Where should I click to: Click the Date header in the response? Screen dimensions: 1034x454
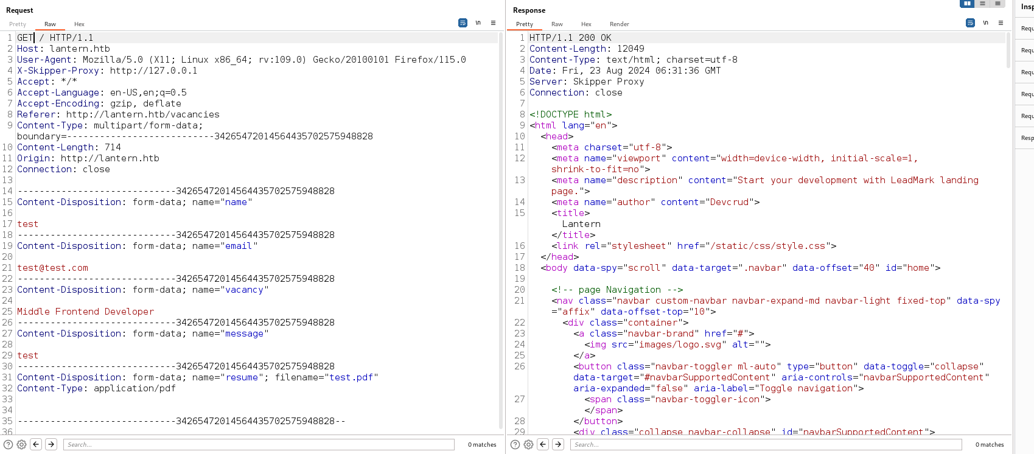pos(625,71)
